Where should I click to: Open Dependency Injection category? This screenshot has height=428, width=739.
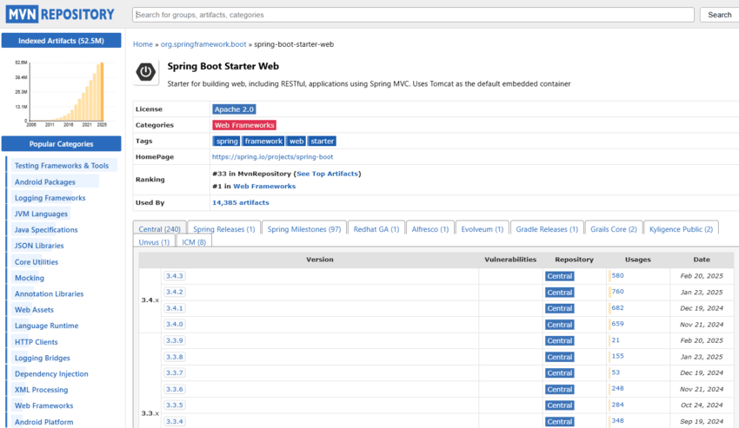tap(51, 374)
